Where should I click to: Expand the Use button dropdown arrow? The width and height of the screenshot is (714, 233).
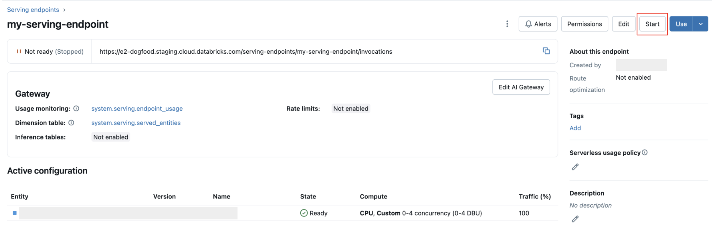click(x=701, y=24)
